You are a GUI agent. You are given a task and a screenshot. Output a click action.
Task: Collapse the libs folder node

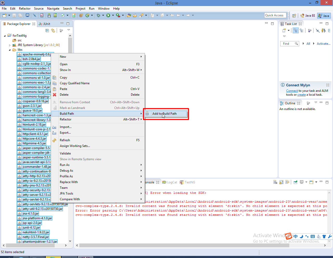point(10,50)
